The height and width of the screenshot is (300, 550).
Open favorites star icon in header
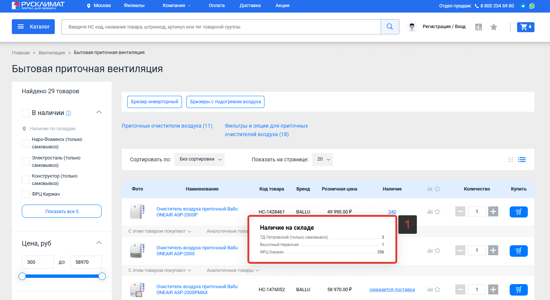(494, 27)
